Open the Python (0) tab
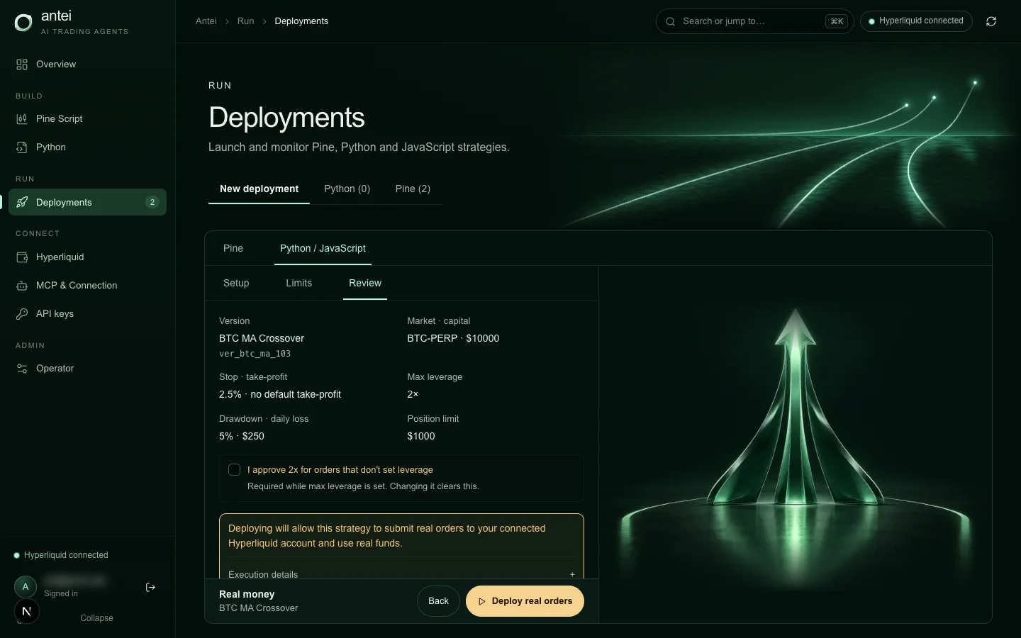The width and height of the screenshot is (1021, 638). 347,189
